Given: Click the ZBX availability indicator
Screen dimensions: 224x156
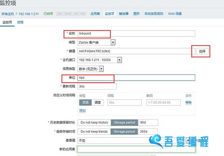Looking at the screenshot, I should [x=60, y=14].
